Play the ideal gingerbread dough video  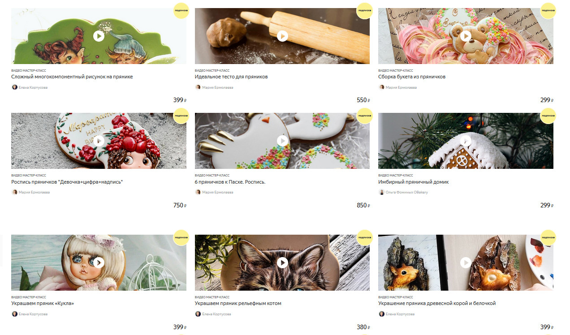[282, 36]
